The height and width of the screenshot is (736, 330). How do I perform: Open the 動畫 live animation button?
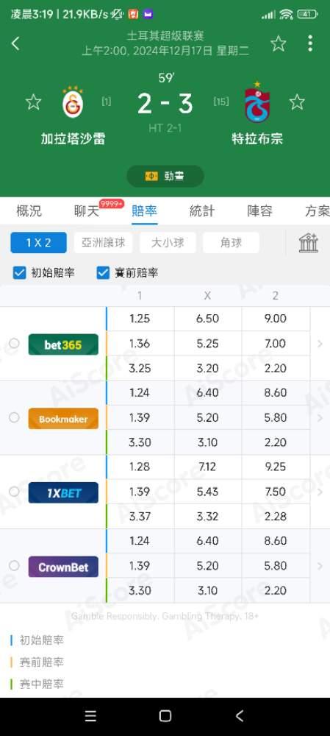165,176
